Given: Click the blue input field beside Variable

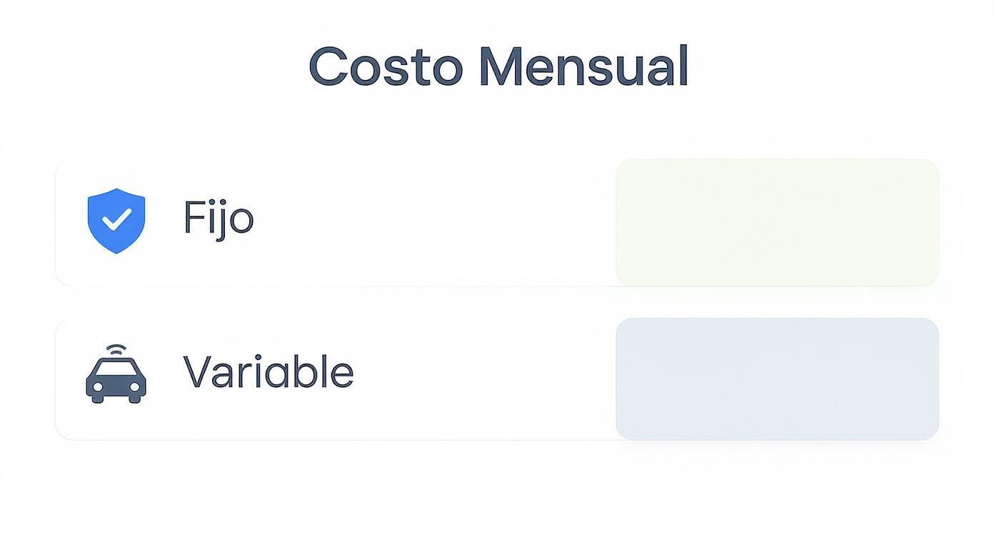Looking at the screenshot, I should (x=778, y=376).
